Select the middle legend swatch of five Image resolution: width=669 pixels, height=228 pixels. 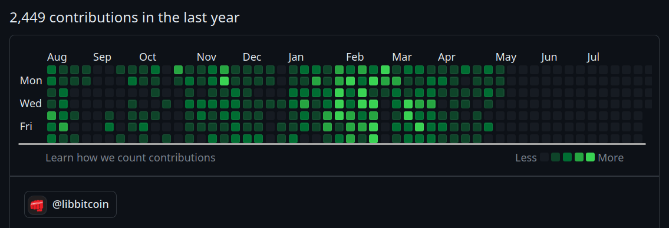[x=567, y=157]
